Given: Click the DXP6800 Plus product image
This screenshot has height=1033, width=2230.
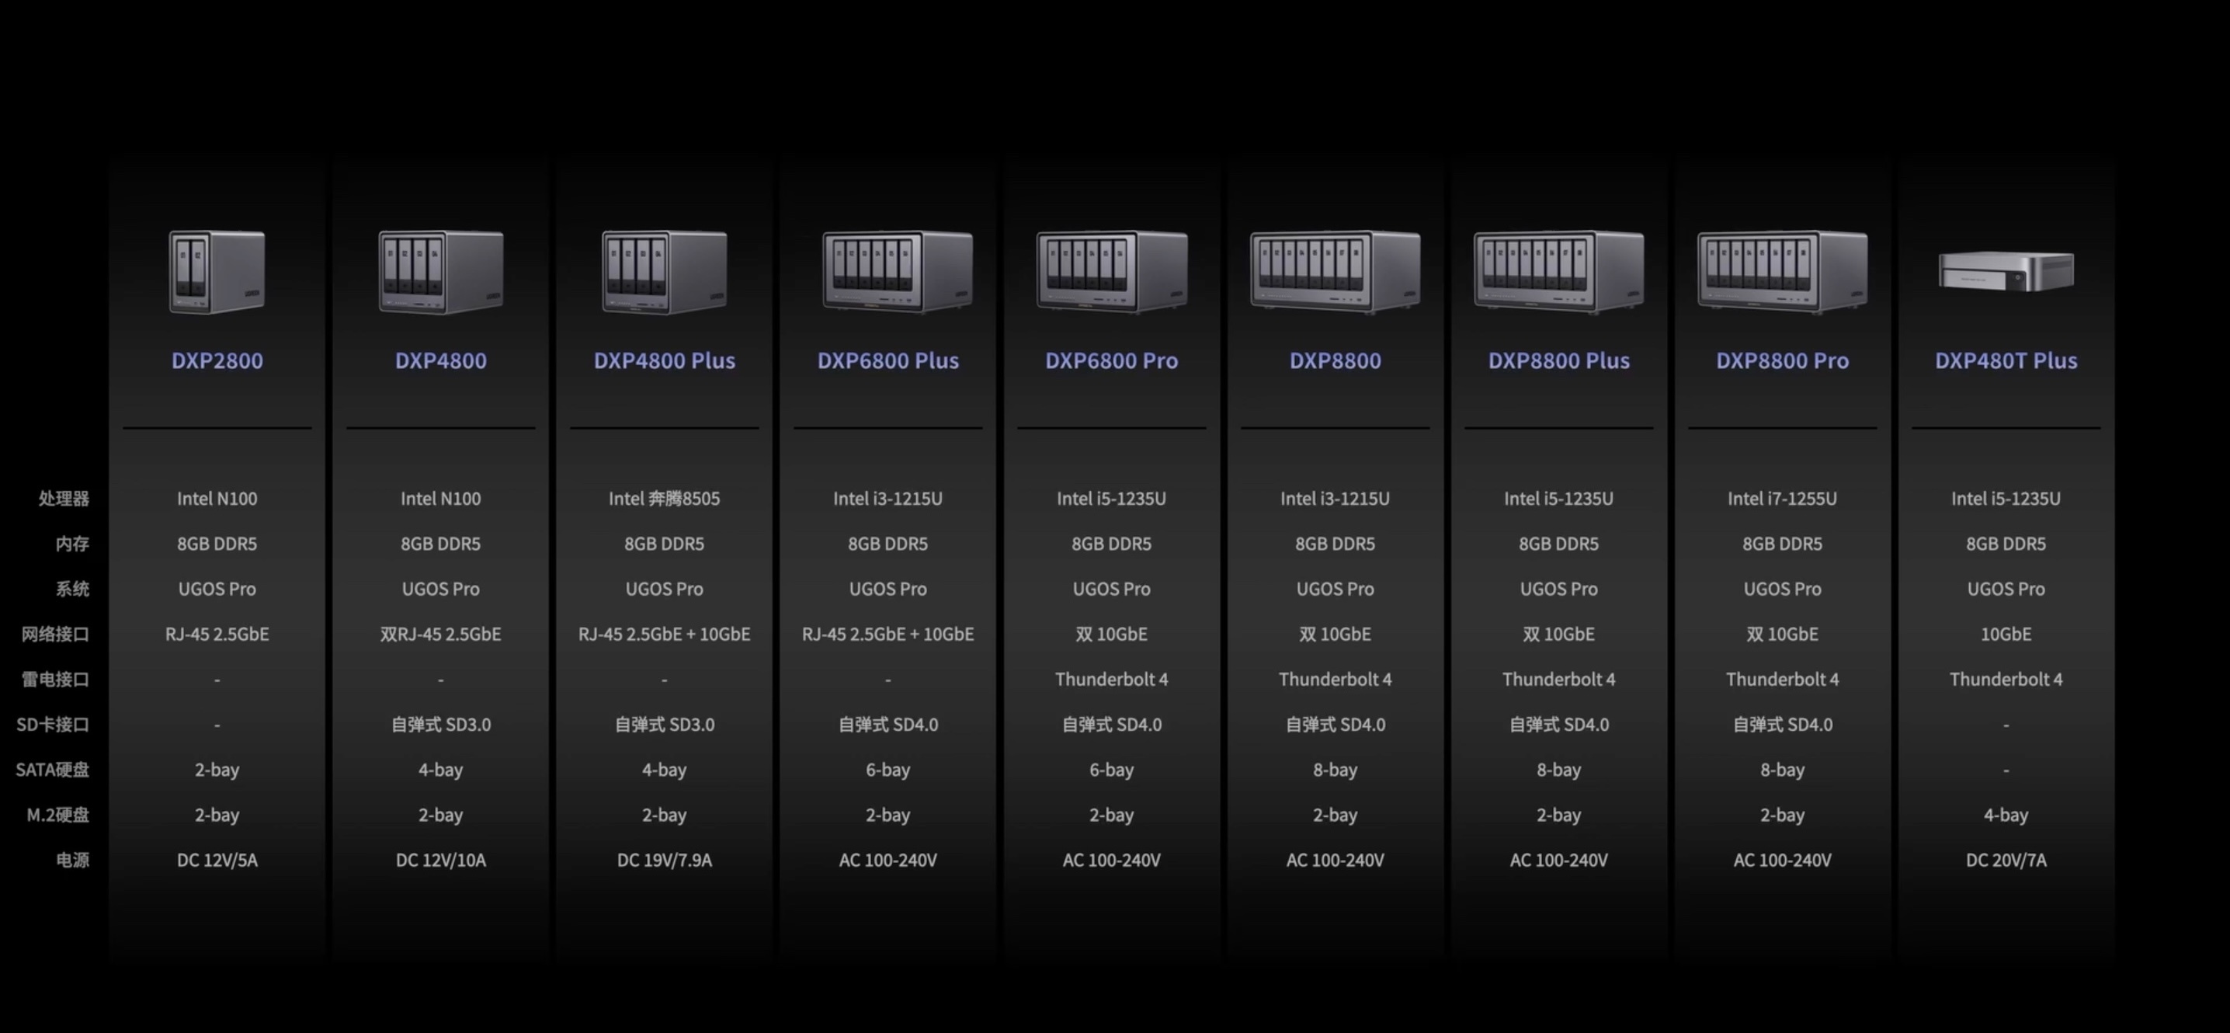Looking at the screenshot, I should (x=898, y=272).
